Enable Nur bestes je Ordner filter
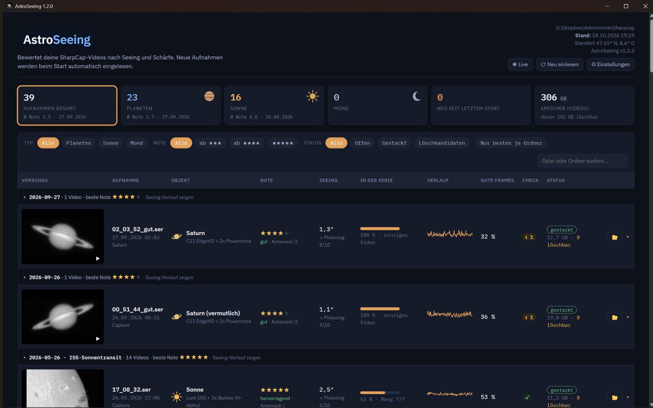Image resolution: width=653 pixels, height=408 pixels. [x=511, y=143]
